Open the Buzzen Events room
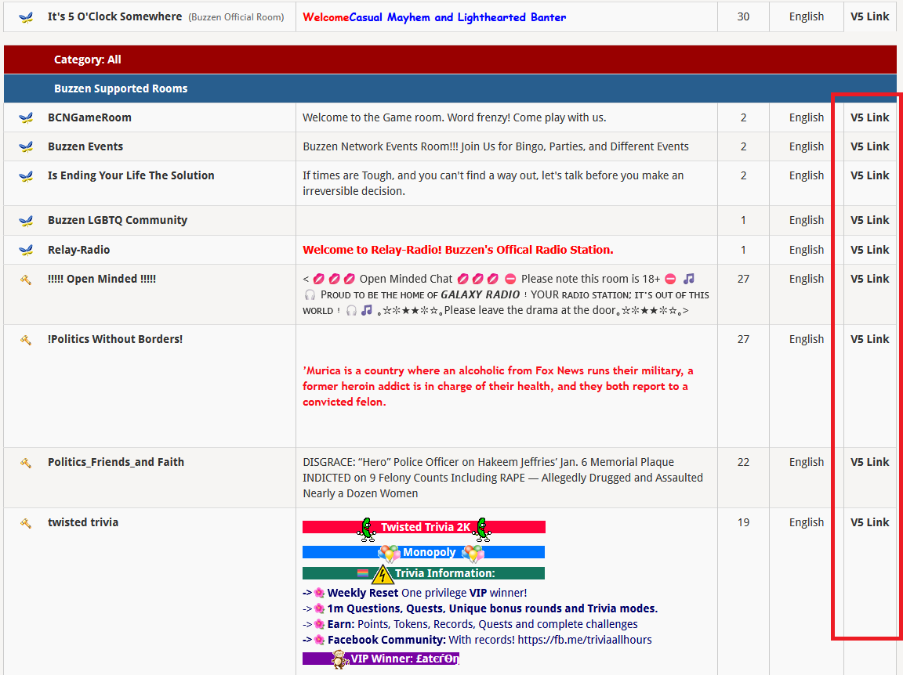This screenshot has height=675, width=903. pyautogui.click(x=85, y=146)
